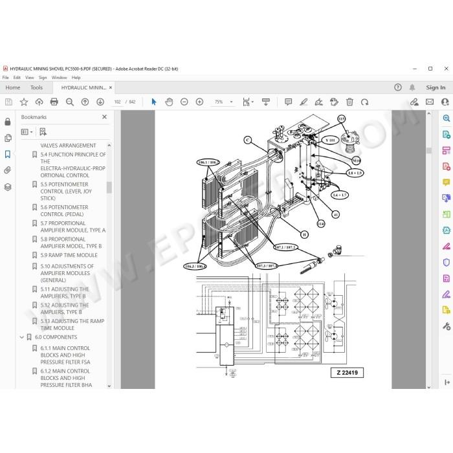This screenshot has height=453, width=453.
Task: Open the Attachments paperclip panel
Action: point(8,170)
